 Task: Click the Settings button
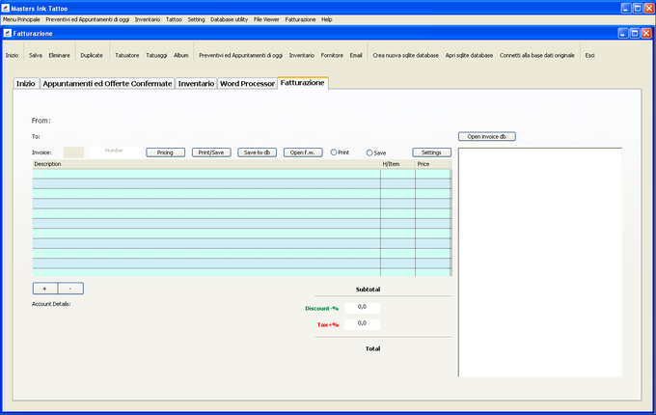point(432,152)
